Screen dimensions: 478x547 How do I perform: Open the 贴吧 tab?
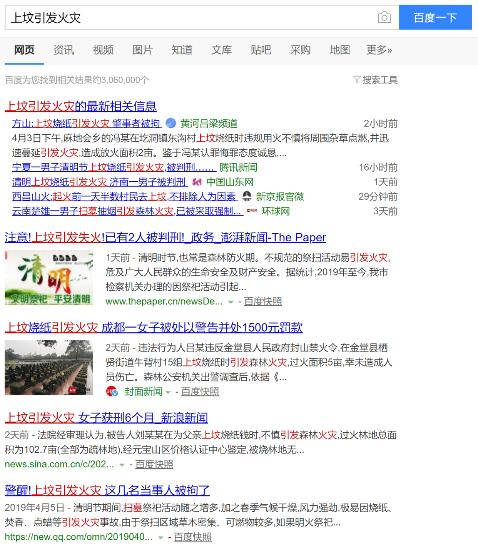coord(261,50)
